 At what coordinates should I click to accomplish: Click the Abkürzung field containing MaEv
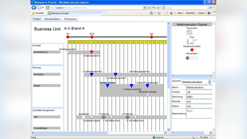[x=199, y=97]
